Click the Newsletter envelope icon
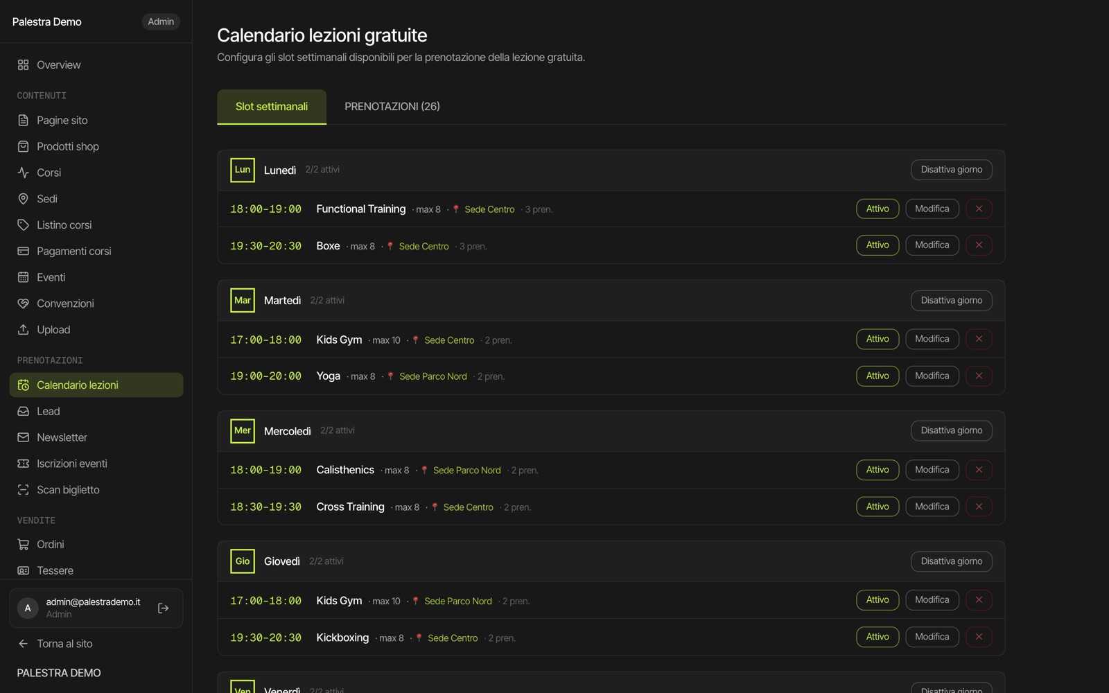Viewport: 1109px width, 693px height. [23, 438]
